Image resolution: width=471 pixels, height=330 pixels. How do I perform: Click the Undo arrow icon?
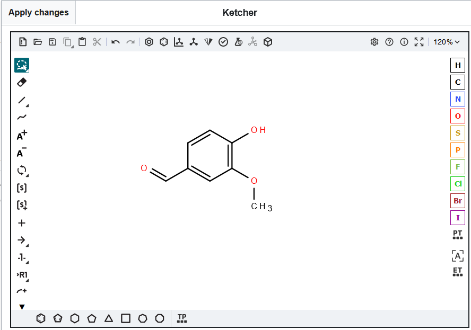click(x=116, y=42)
